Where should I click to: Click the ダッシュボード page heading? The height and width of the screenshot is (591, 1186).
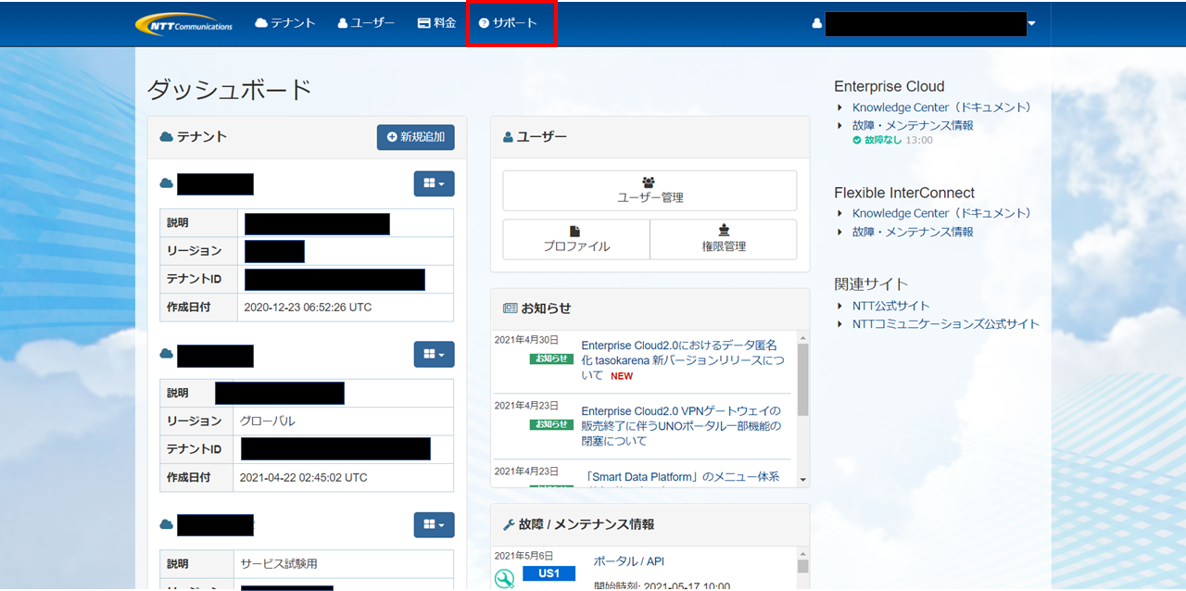230,90
